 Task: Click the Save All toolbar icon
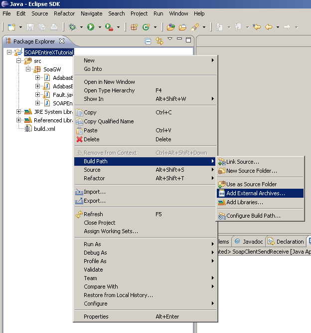(x=42, y=27)
